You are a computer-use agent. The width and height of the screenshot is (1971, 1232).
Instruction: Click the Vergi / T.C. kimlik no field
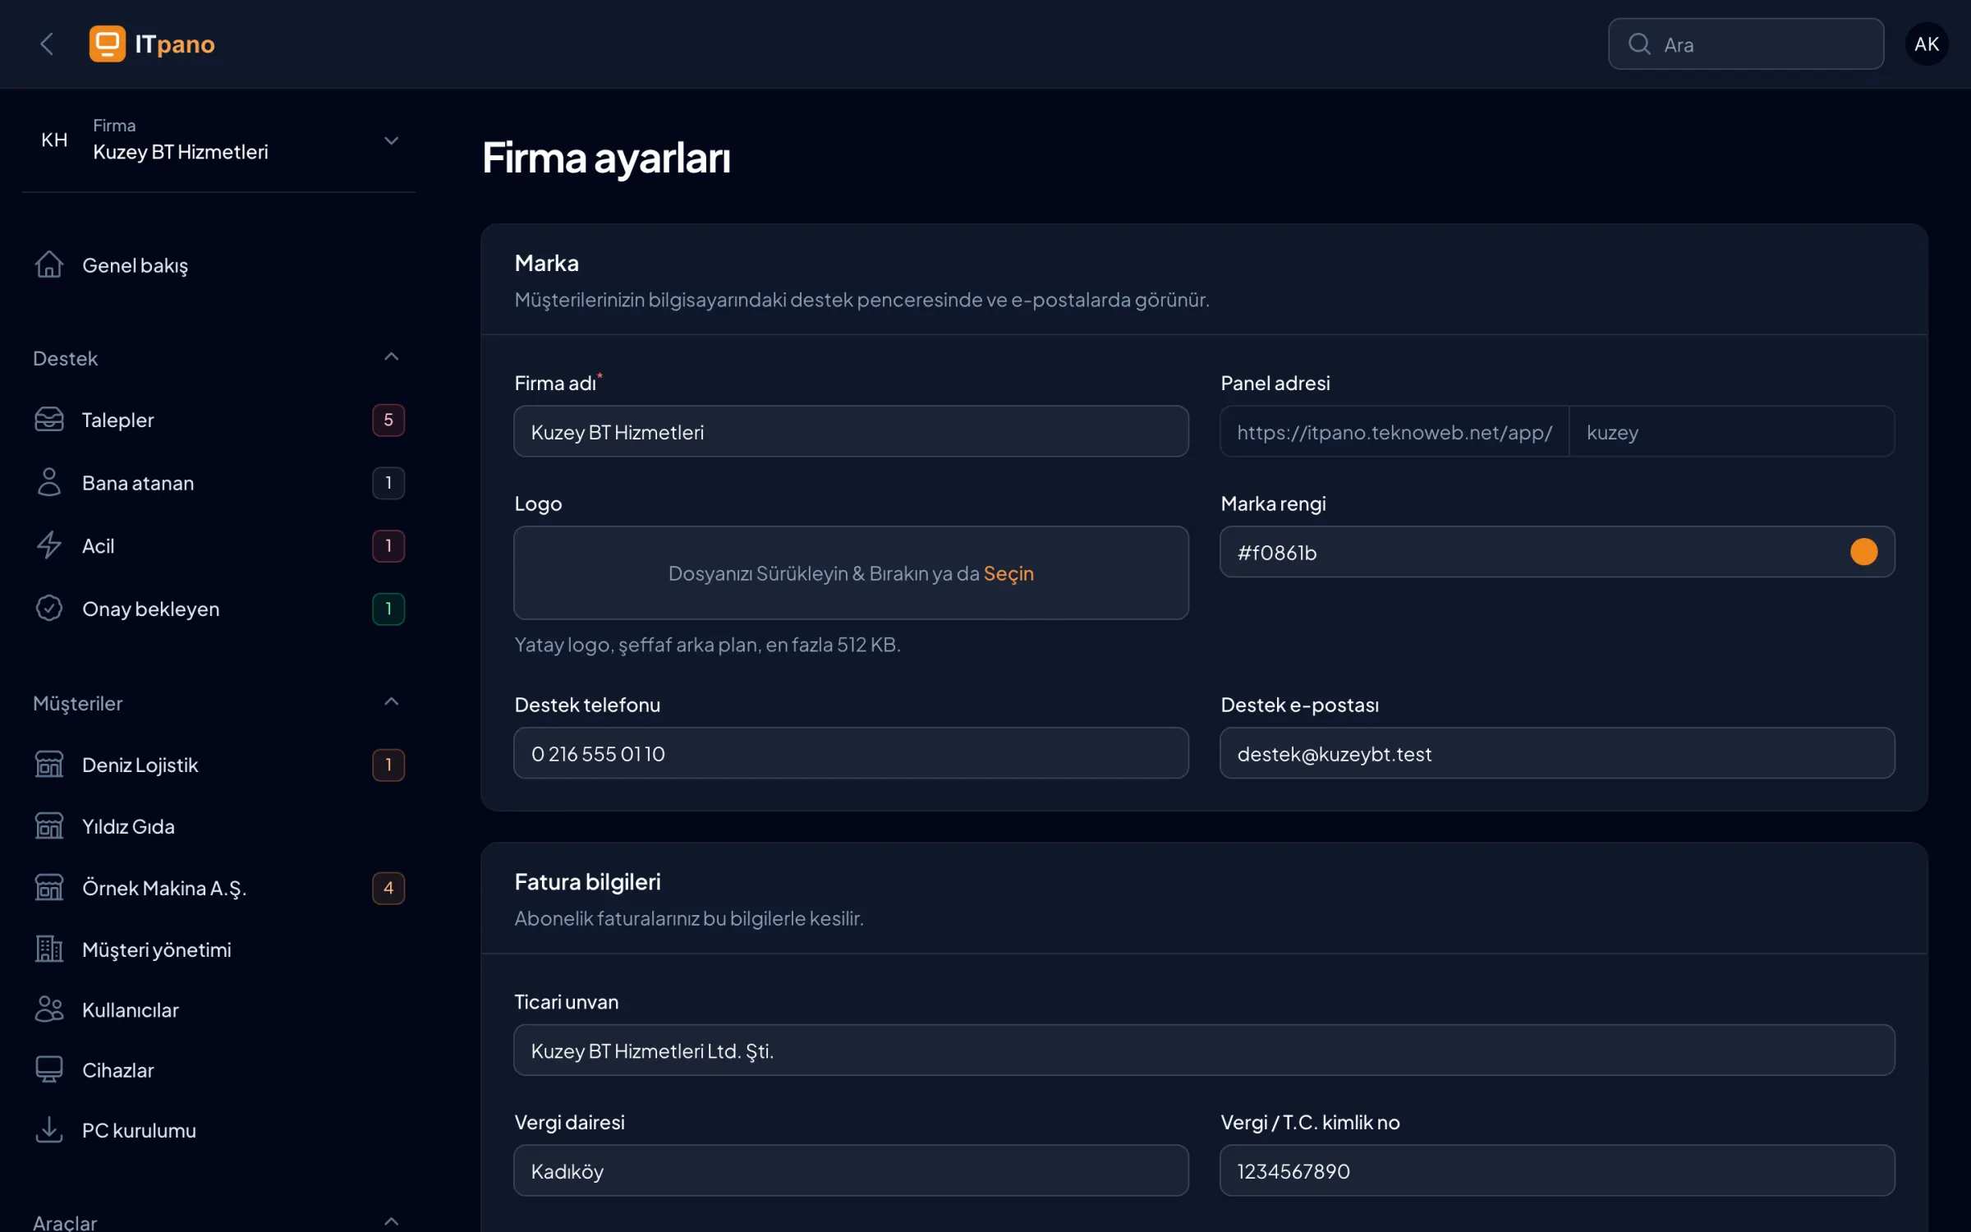point(1557,1171)
